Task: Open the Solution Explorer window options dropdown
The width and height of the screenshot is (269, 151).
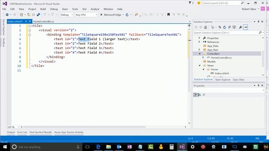Action: click(254, 21)
